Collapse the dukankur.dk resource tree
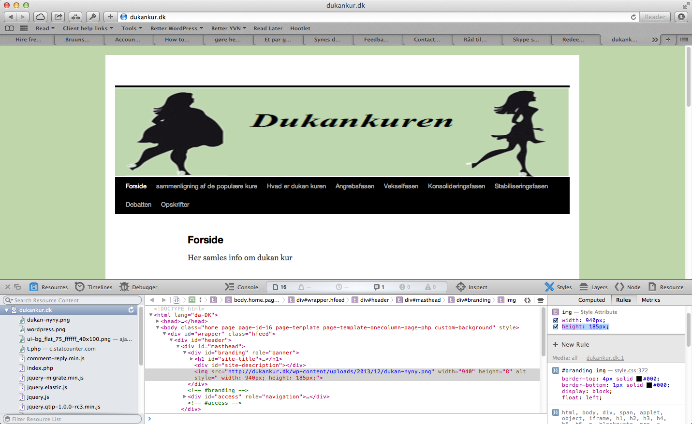This screenshot has width=692, height=424. click(7, 310)
